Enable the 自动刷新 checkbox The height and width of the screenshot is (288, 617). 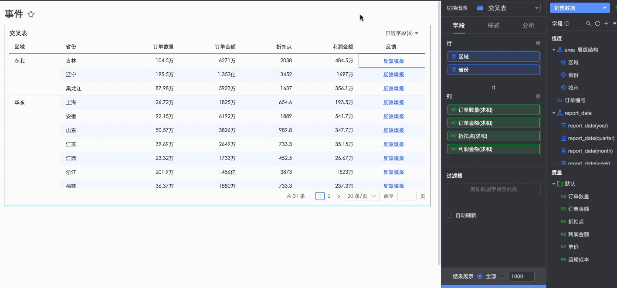(449, 215)
